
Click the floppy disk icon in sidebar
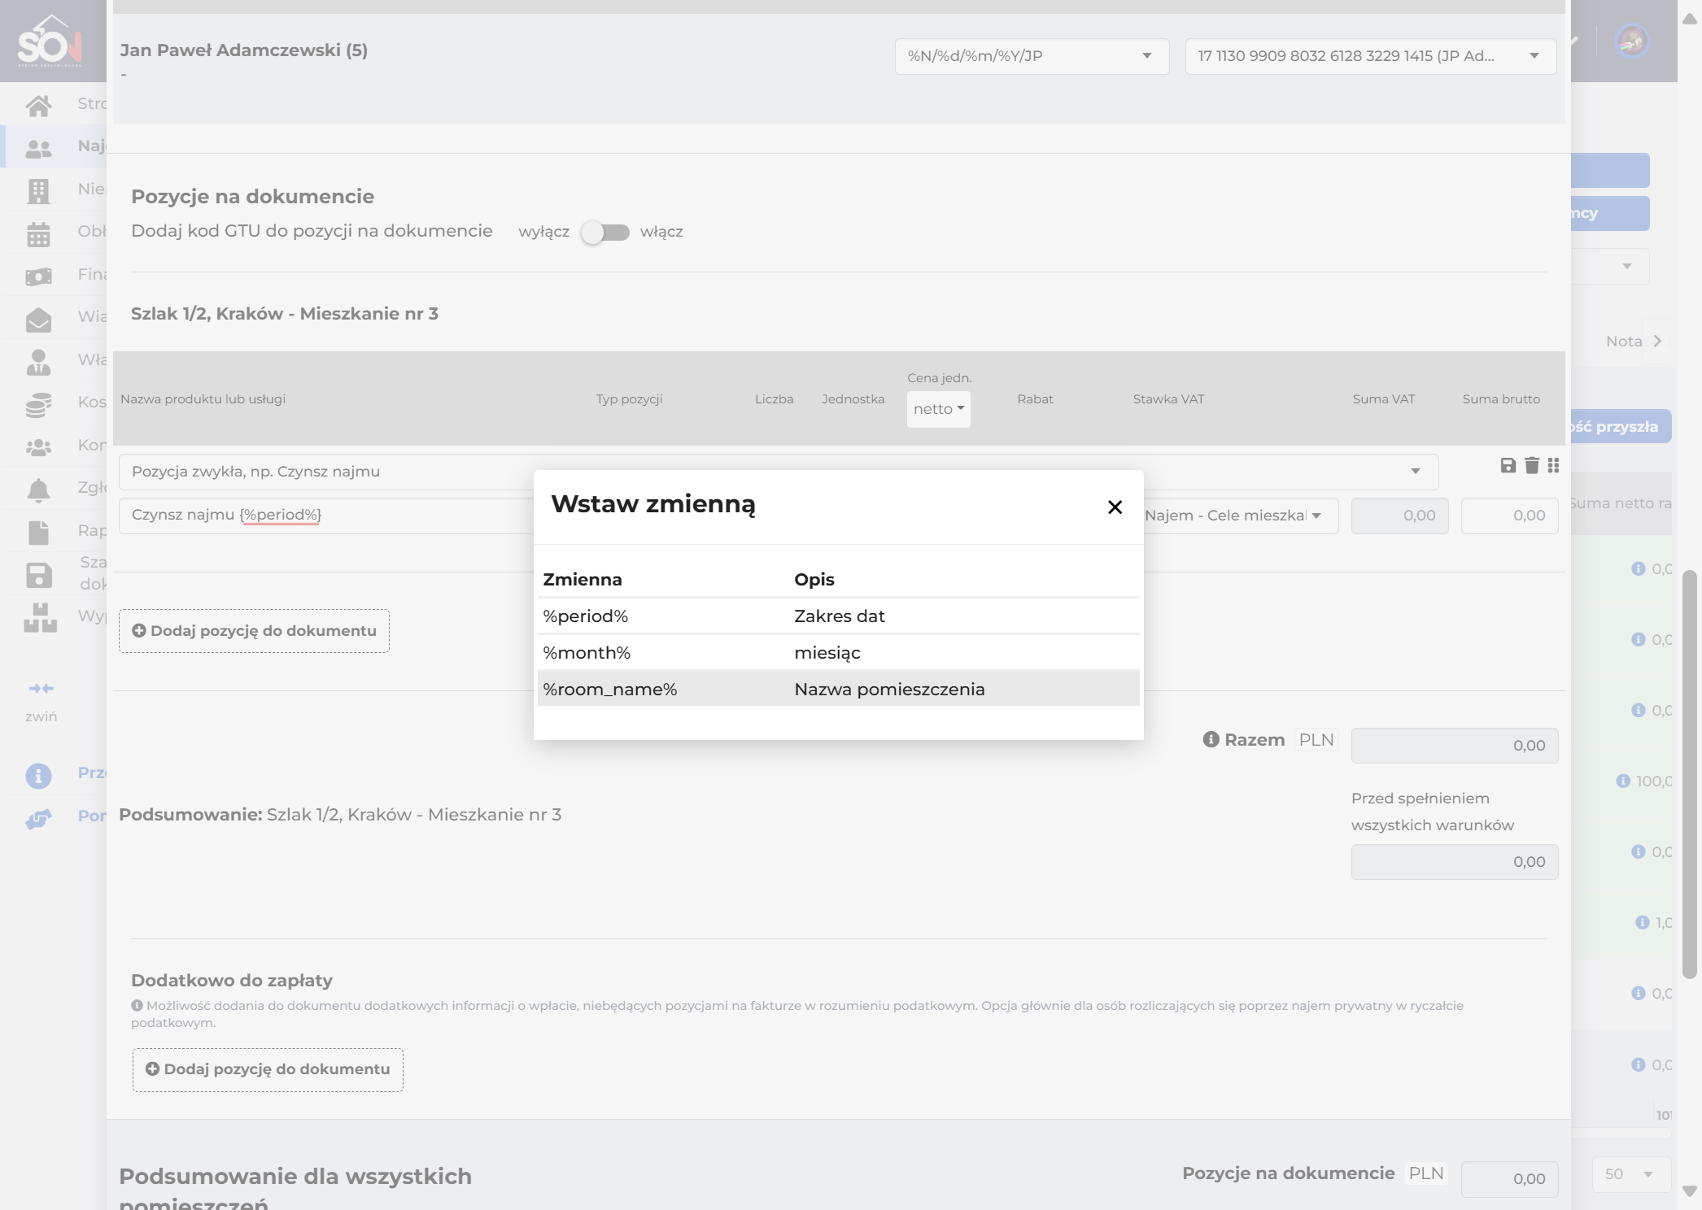coord(38,576)
